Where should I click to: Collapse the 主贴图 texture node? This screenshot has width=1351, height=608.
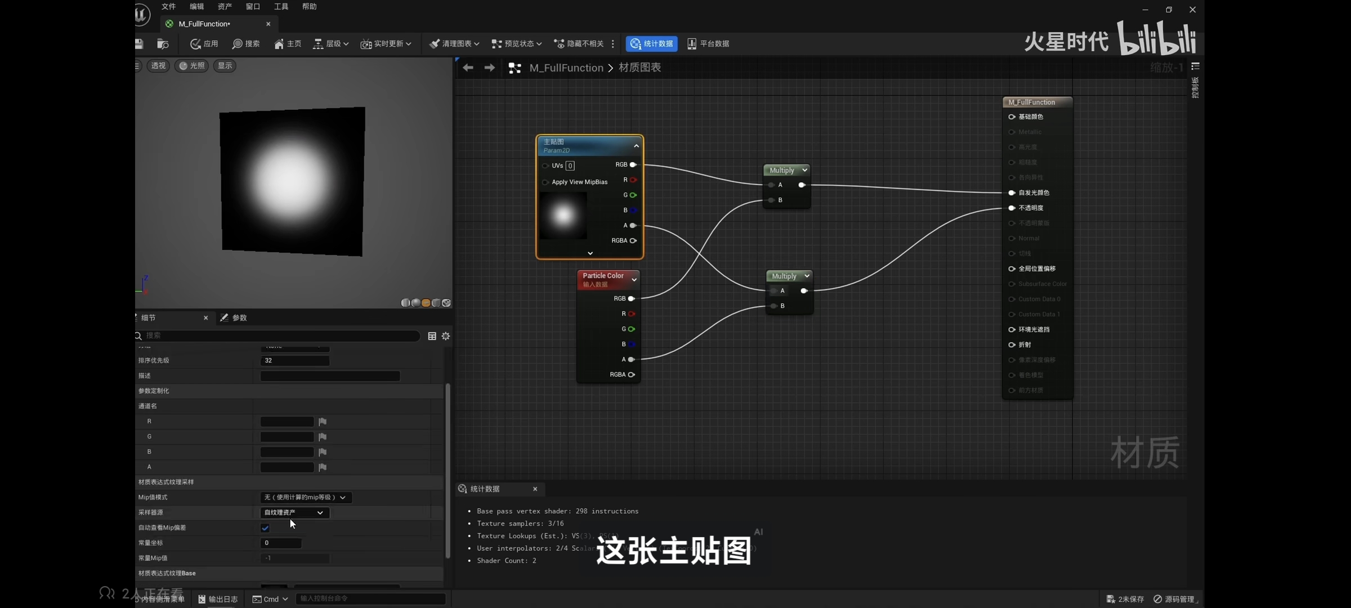pos(636,146)
